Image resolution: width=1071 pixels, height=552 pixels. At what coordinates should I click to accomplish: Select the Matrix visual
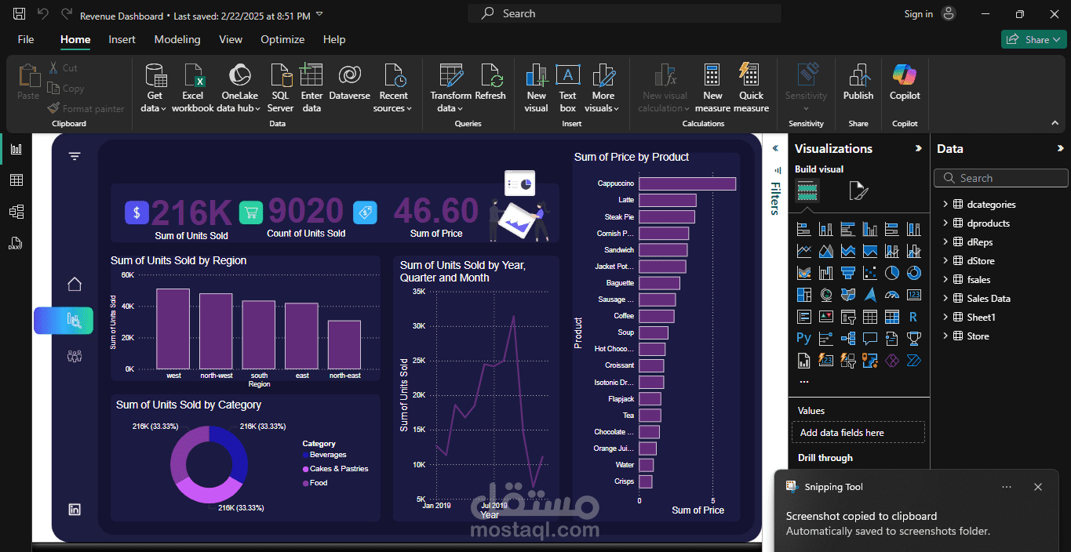[892, 317]
